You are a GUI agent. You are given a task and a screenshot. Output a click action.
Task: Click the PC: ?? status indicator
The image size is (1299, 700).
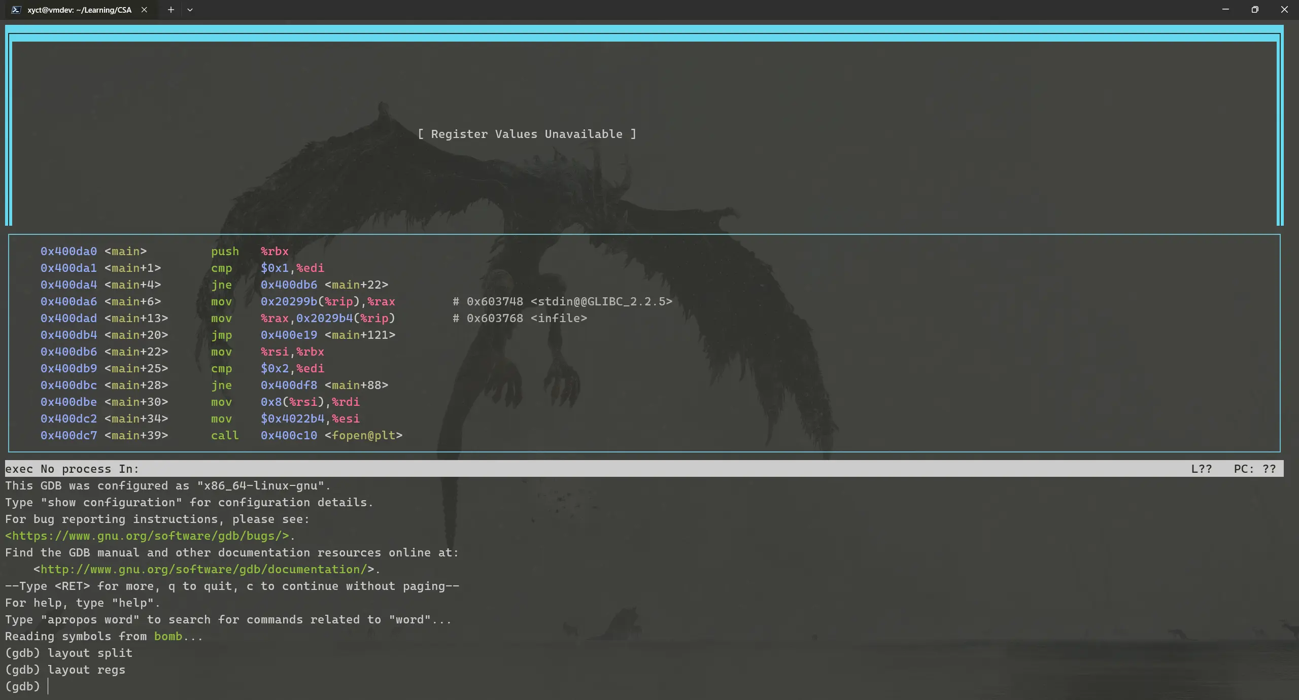pyautogui.click(x=1254, y=469)
